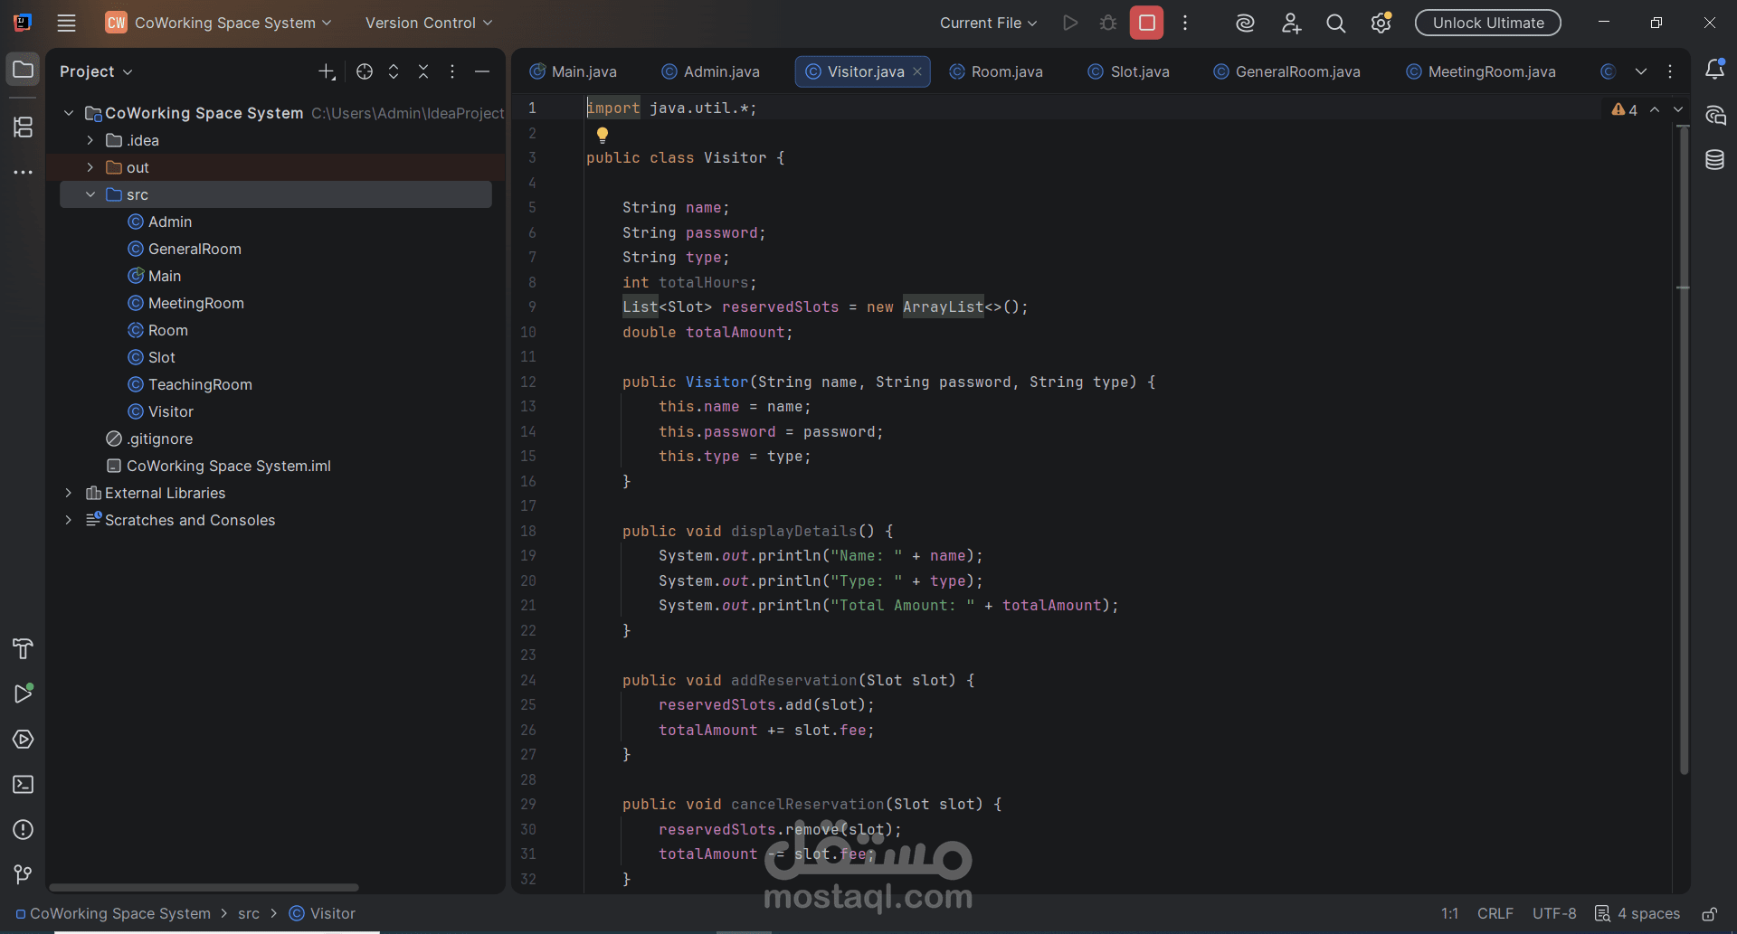This screenshot has height=934, width=1737.
Task: Open the main hamburger menu
Action: [x=66, y=23]
